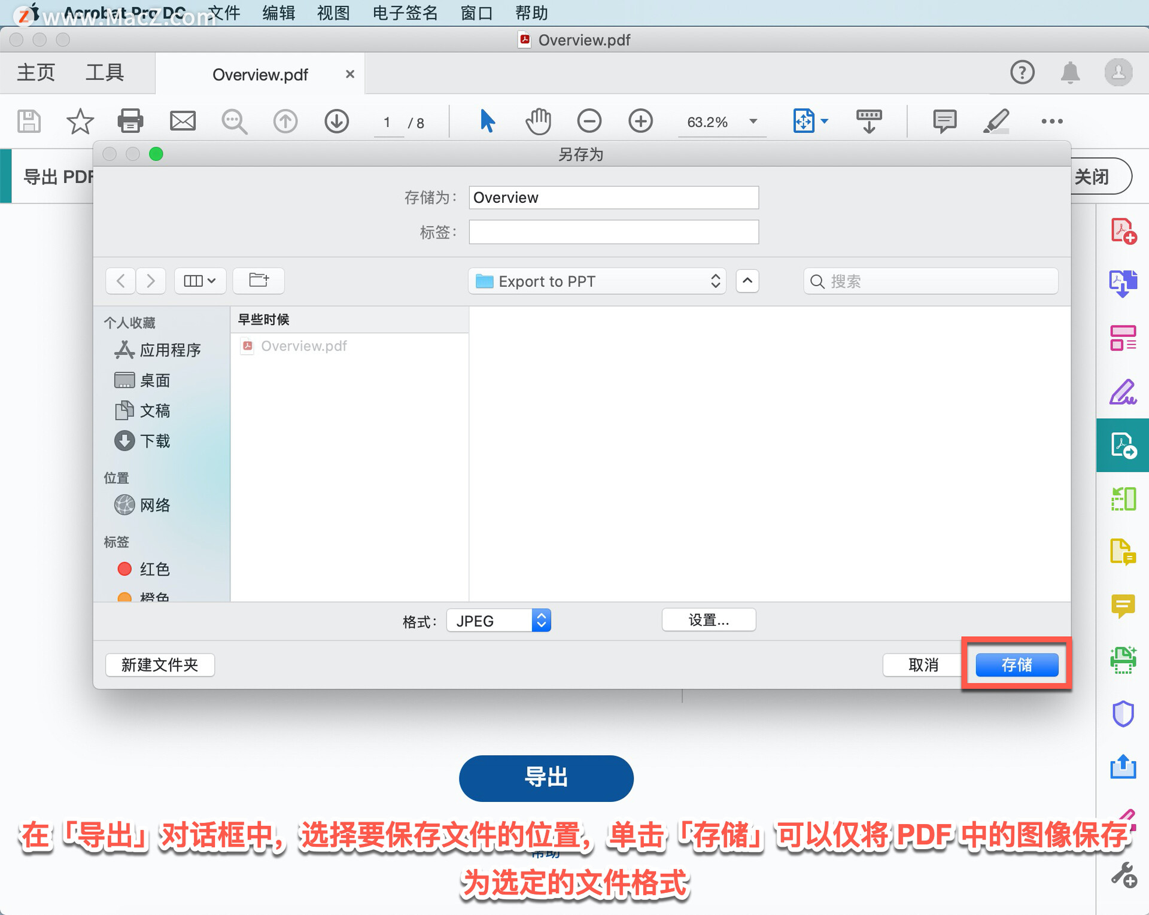The height and width of the screenshot is (915, 1149).
Task: Open Protect shield tool in sidebar
Action: tap(1123, 713)
